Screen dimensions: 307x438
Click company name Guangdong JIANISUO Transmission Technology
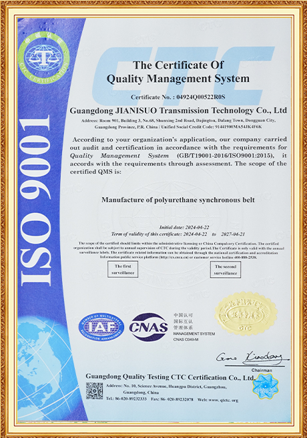[178, 111]
